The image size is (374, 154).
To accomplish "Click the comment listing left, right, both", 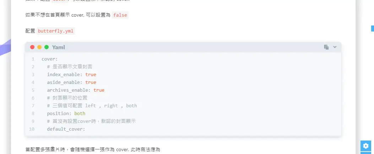I will [92, 105].
